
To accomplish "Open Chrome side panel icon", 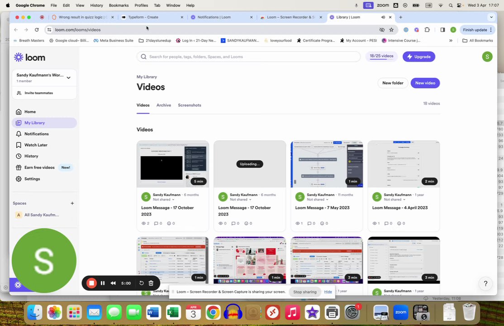I will pos(442,29).
